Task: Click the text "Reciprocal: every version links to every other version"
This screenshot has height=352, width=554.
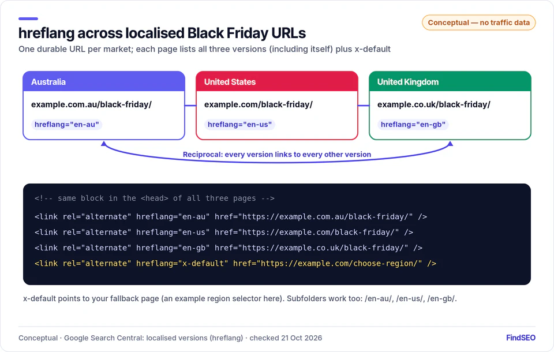Action: 277,155
